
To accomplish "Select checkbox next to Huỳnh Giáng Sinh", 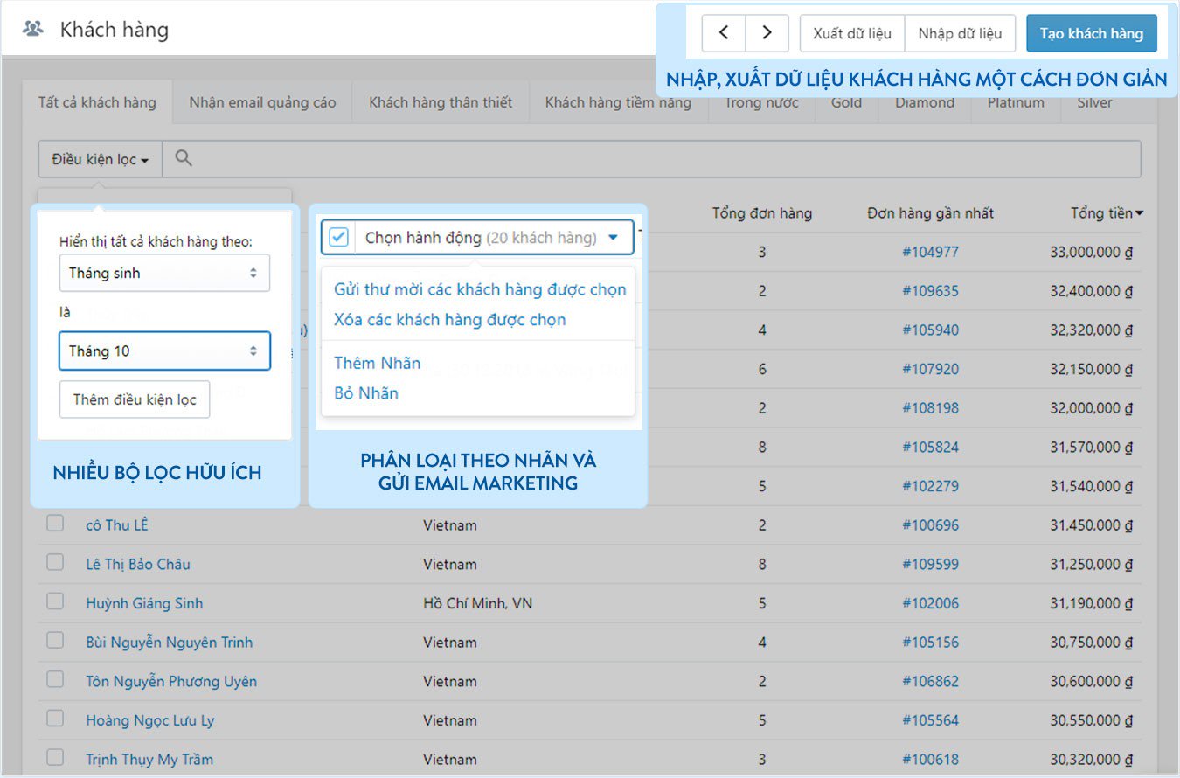I will [55, 601].
